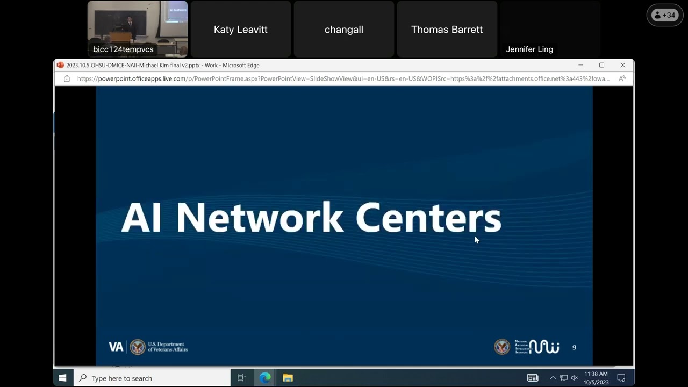688x387 pixels.
Task: Select the bicc124tempvcs video thumbnail
Action: coord(138,28)
